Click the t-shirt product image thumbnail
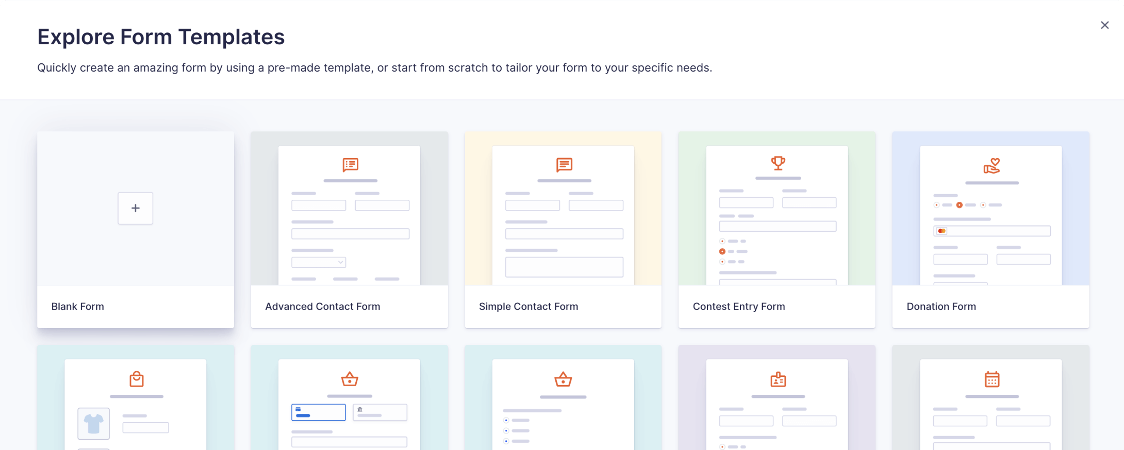This screenshot has height=450, width=1124. pos(93,424)
